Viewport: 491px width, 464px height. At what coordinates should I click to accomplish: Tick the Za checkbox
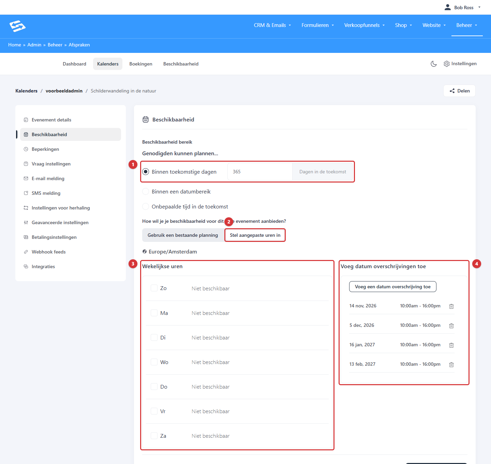click(154, 436)
